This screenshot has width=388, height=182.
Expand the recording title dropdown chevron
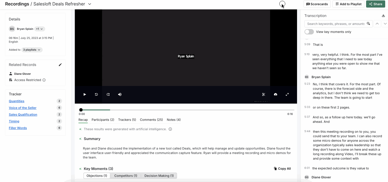pyautogui.click(x=90, y=4)
